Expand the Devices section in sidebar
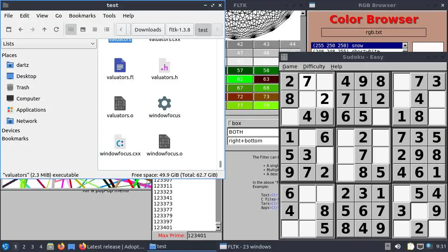448x252 pixels. point(11,131)
